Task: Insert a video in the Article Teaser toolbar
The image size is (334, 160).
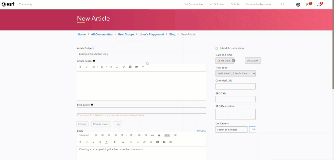Action: pyautogui.click(x=136, y=67)
